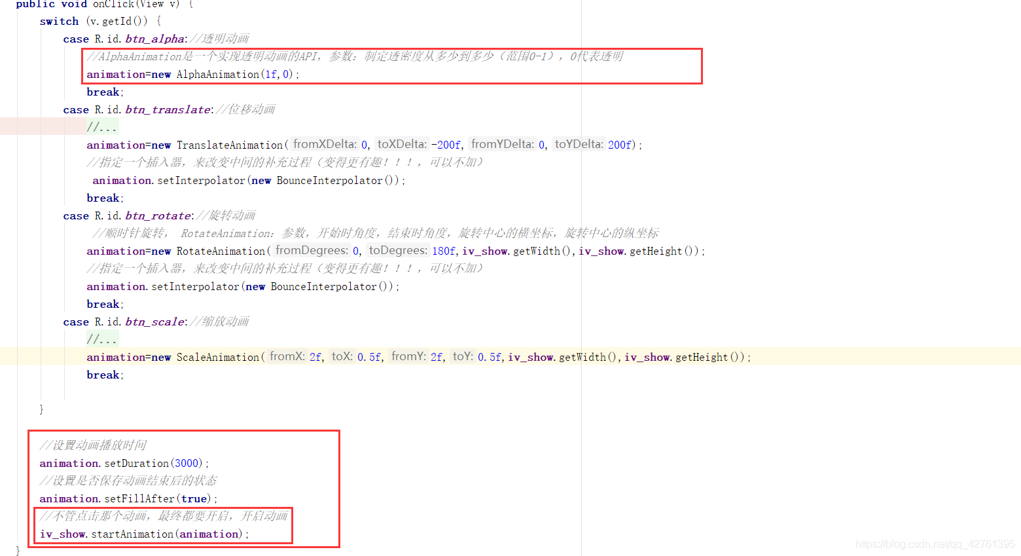
Task: Click 'iv_show.startAnimation(animation)' statement
Action: point(144,534)
